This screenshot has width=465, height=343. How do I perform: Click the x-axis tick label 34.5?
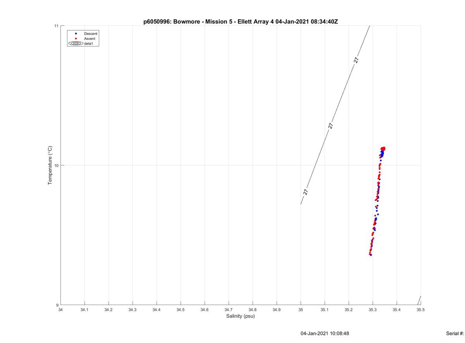pyautogui.click(x=181, y=310)
